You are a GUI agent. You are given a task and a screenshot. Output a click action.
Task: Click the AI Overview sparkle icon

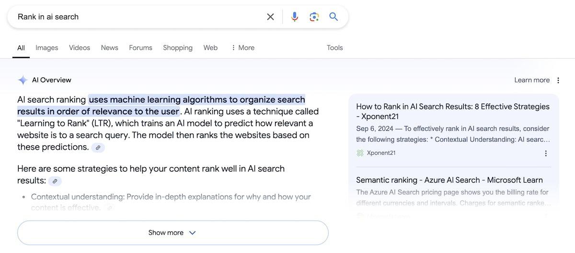click(23, 80)
